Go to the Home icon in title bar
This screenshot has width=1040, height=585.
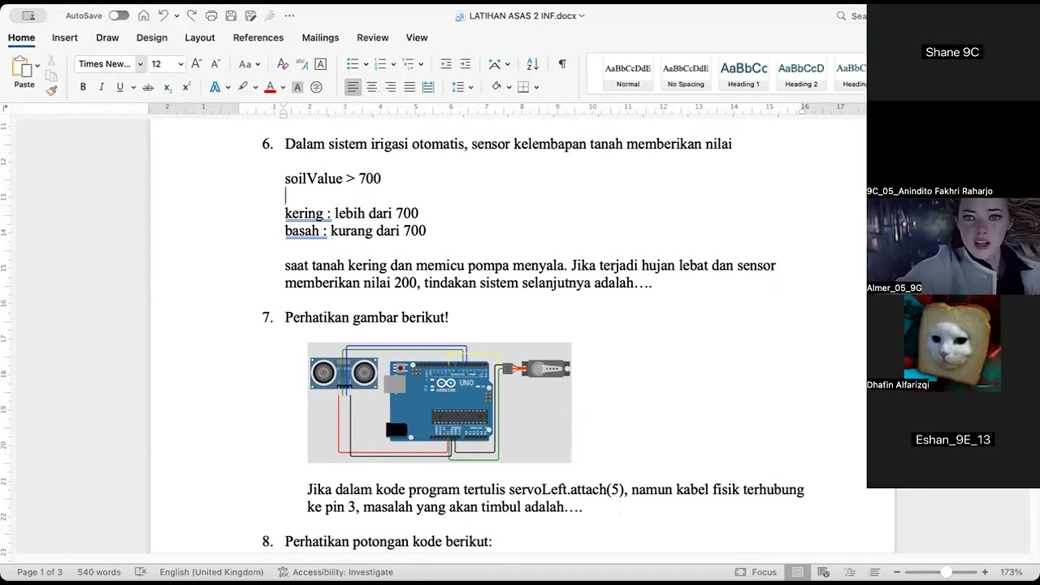coord(144,15)
